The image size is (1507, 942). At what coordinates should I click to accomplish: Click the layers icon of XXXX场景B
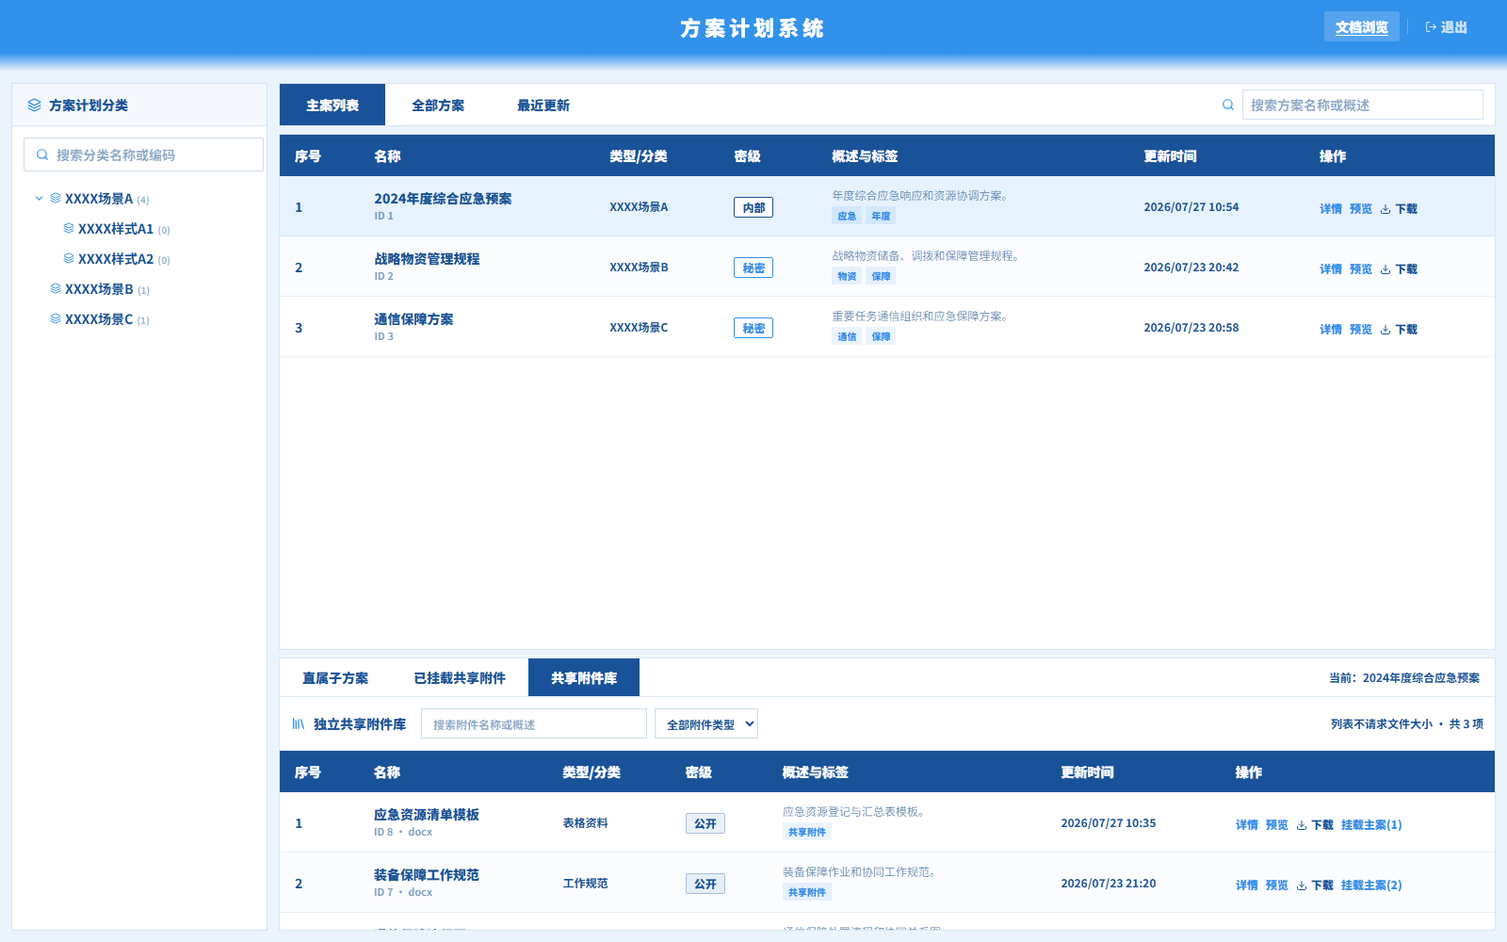56,288
